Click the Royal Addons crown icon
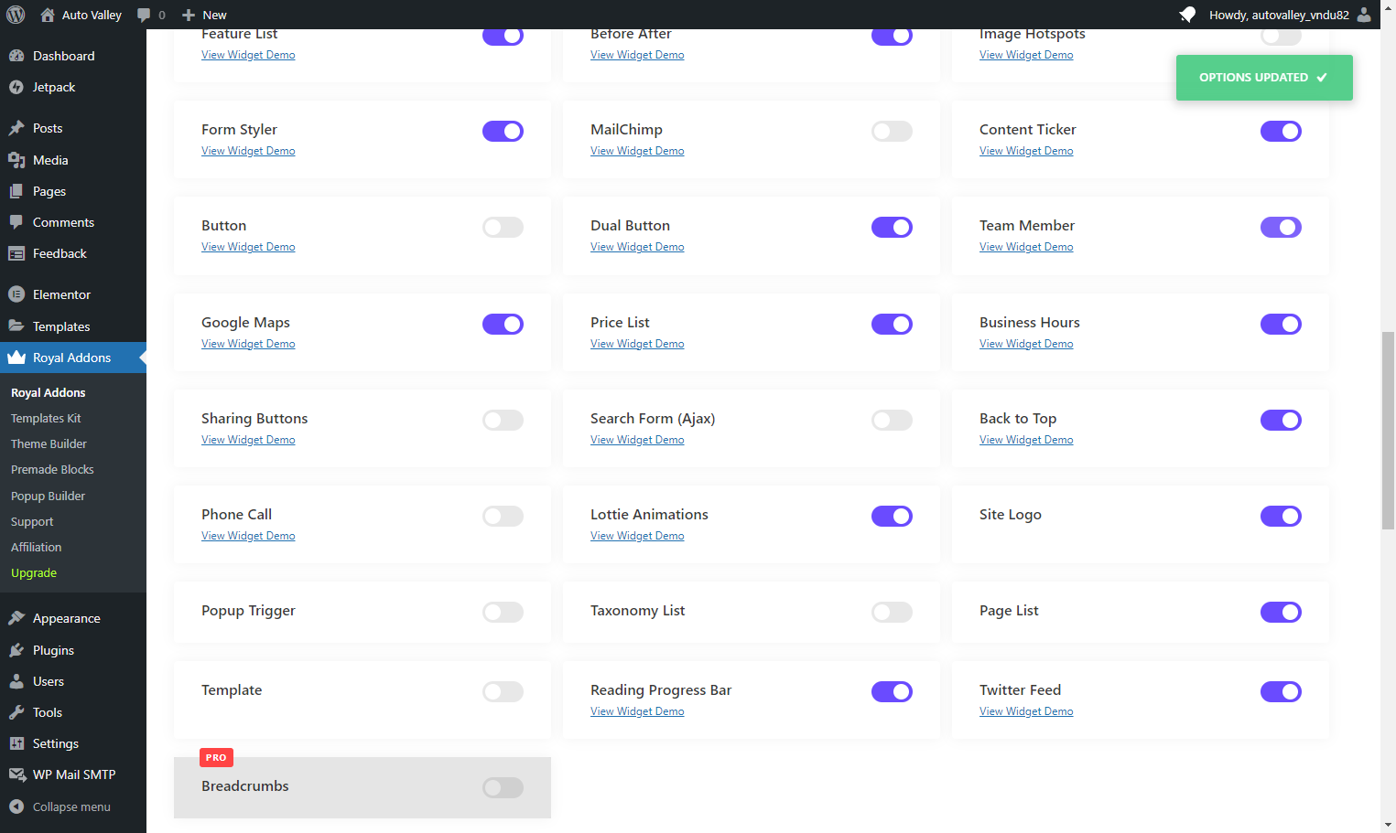 [x=16, y=358]
